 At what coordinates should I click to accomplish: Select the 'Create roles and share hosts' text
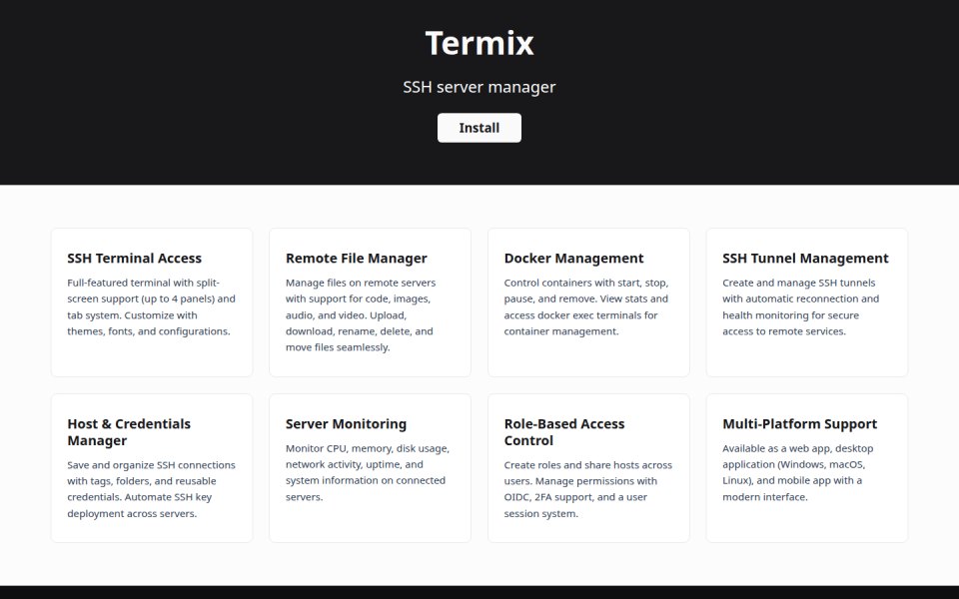pos(587,489)
